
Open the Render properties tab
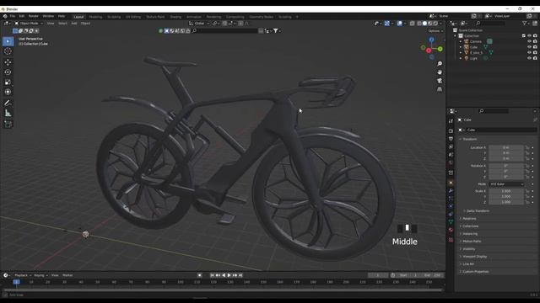pos(451,131)
